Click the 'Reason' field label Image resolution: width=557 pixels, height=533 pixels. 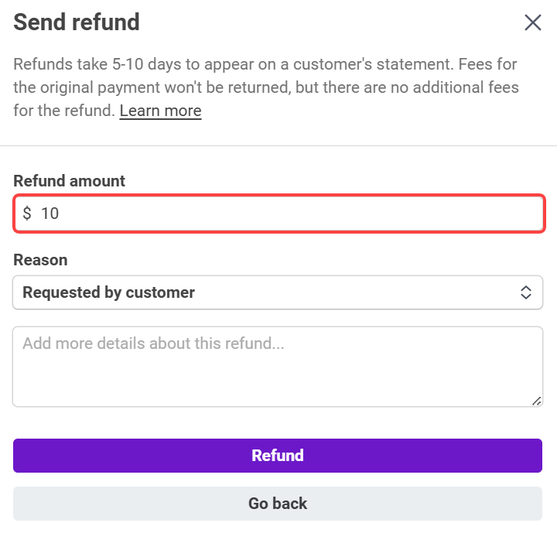click(40, 260)
